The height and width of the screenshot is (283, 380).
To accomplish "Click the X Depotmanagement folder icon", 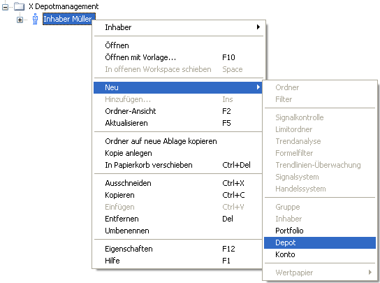I will pos(19,6).
